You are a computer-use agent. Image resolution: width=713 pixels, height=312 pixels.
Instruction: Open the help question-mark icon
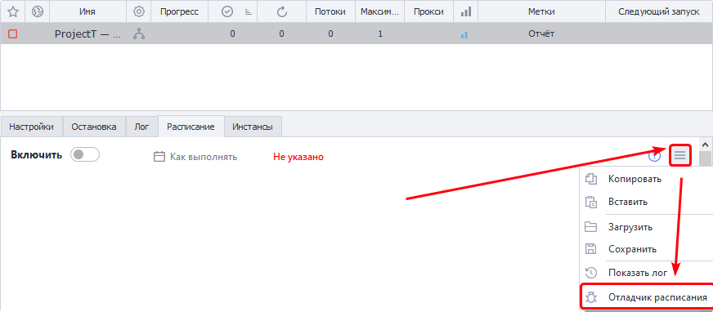pyautogui.click(x=654, y=157)
